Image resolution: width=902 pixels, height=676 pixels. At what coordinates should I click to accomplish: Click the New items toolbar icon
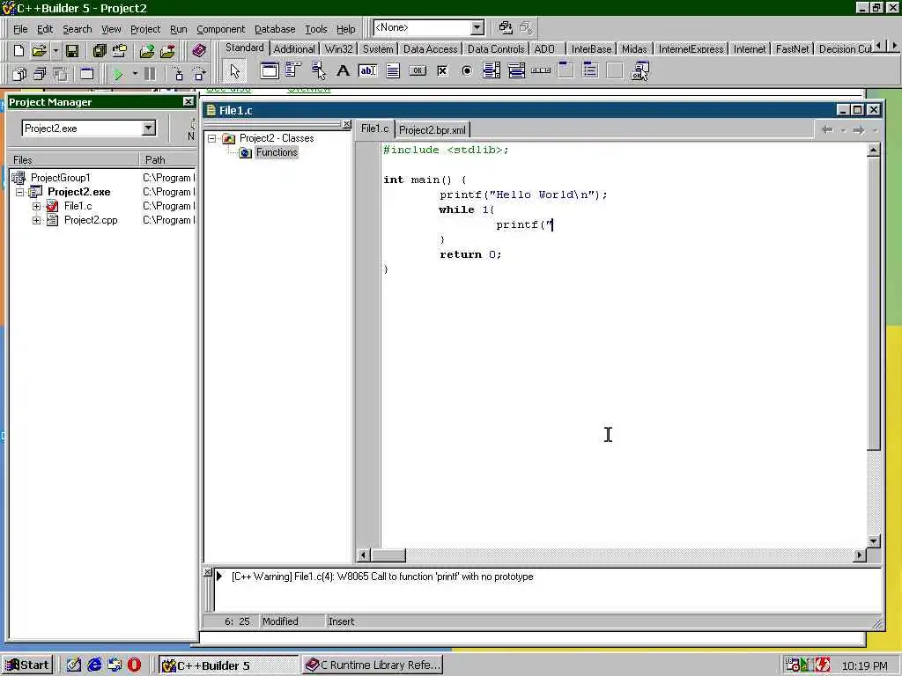coord(18,50)
